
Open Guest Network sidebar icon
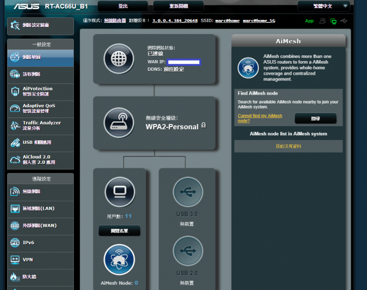(x=15, y=74)
